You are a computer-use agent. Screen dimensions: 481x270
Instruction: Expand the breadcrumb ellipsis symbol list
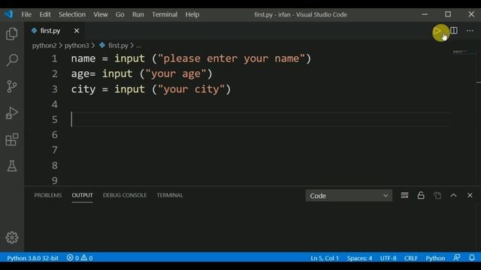(x=138, y=46)
